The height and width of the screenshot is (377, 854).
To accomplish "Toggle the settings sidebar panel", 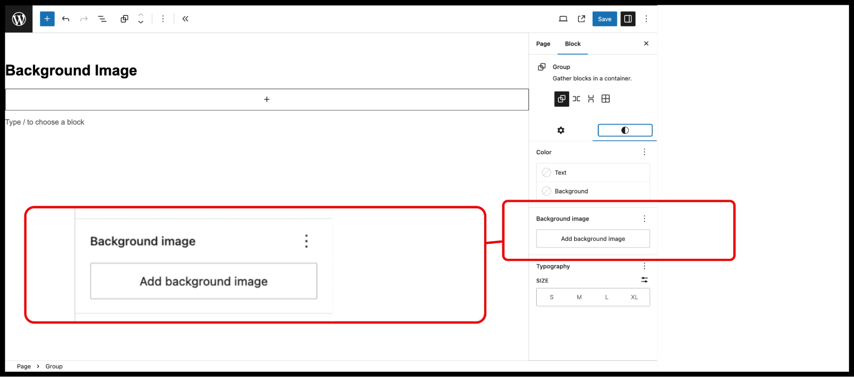I will (628, 19).
